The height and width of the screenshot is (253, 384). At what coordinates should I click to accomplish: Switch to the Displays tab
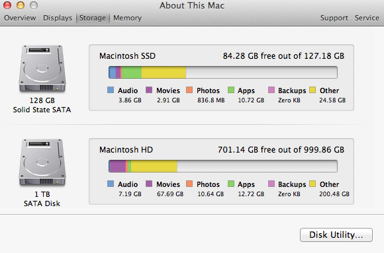58,18
